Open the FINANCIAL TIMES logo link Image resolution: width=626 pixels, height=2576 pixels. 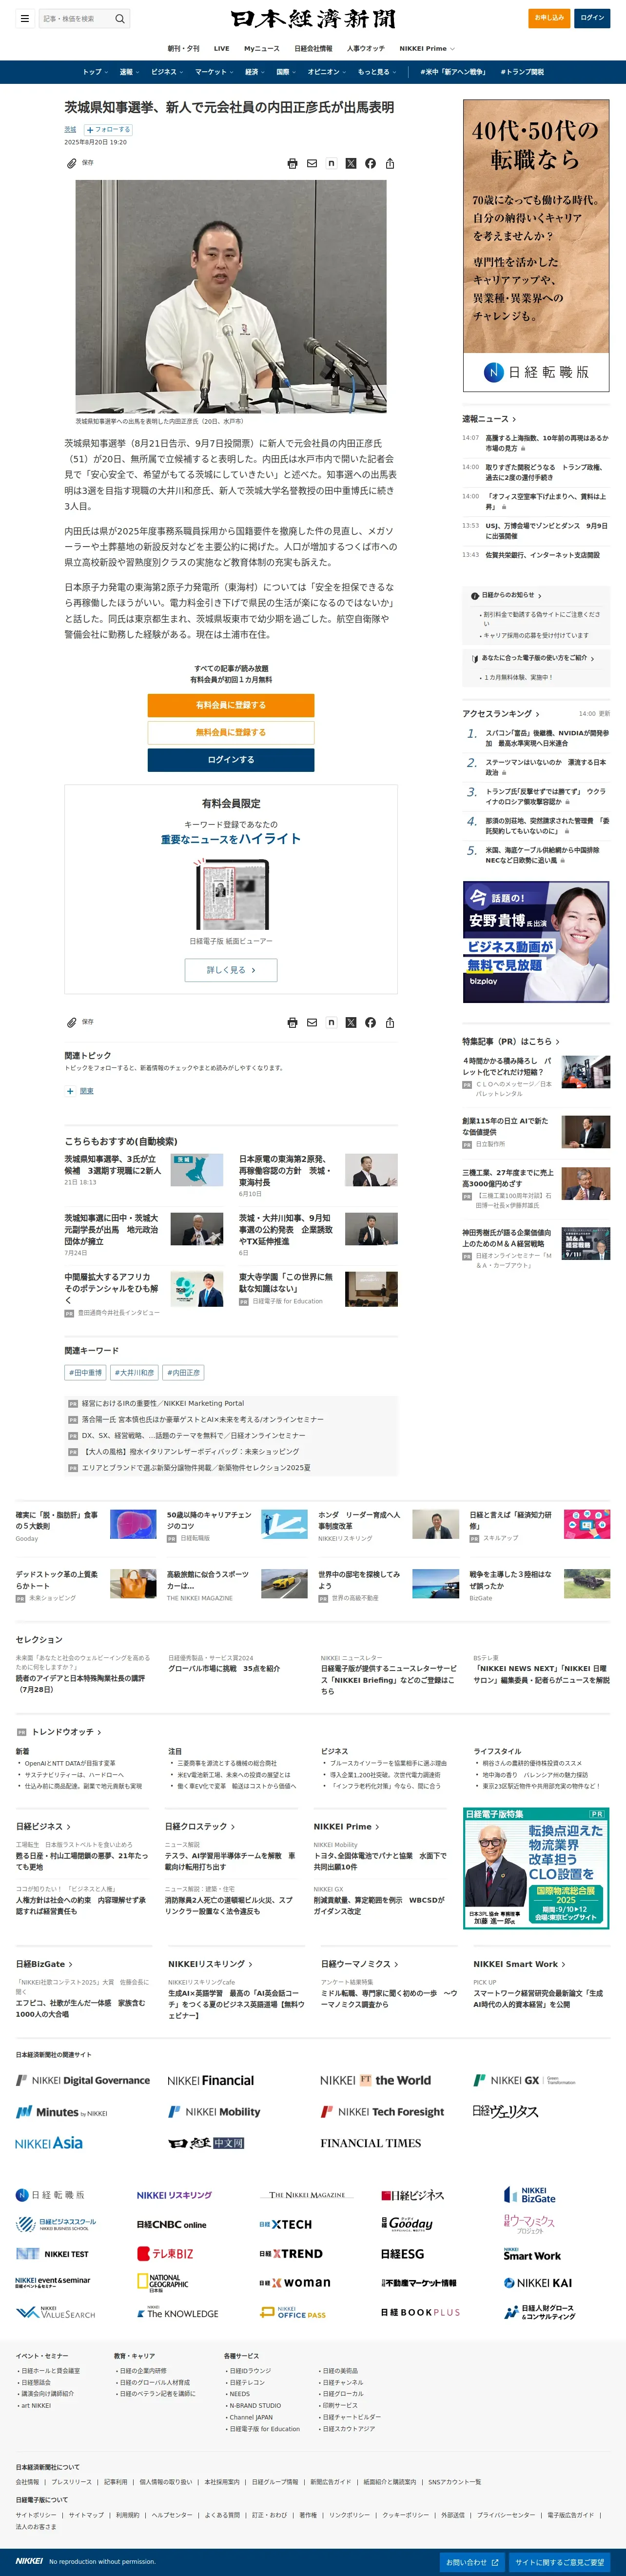click(x=371, y=2143)
